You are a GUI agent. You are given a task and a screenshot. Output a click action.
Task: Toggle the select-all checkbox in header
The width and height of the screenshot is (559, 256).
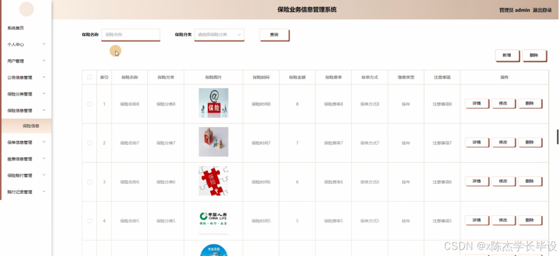coord(89,77)
